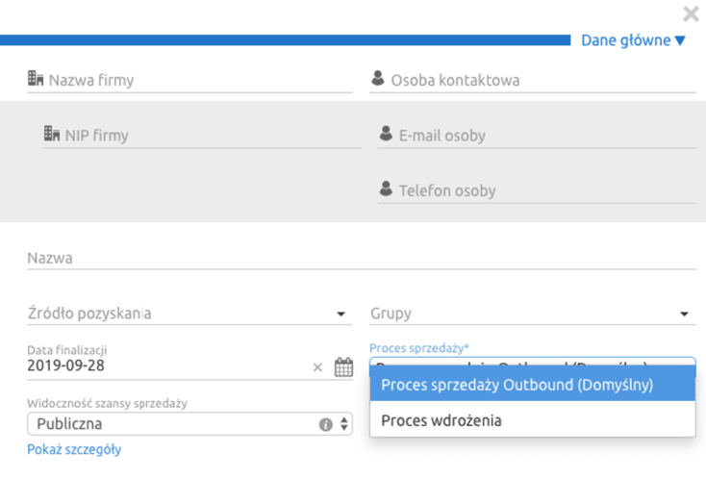This screenshot has width=706, height=479.
Task: Click the person icon next to Telefon osoby
Action: [x=386, y=189]
